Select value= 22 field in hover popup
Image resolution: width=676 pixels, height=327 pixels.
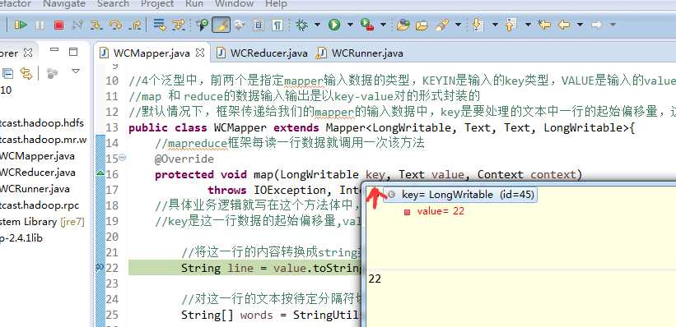(435, 211)
